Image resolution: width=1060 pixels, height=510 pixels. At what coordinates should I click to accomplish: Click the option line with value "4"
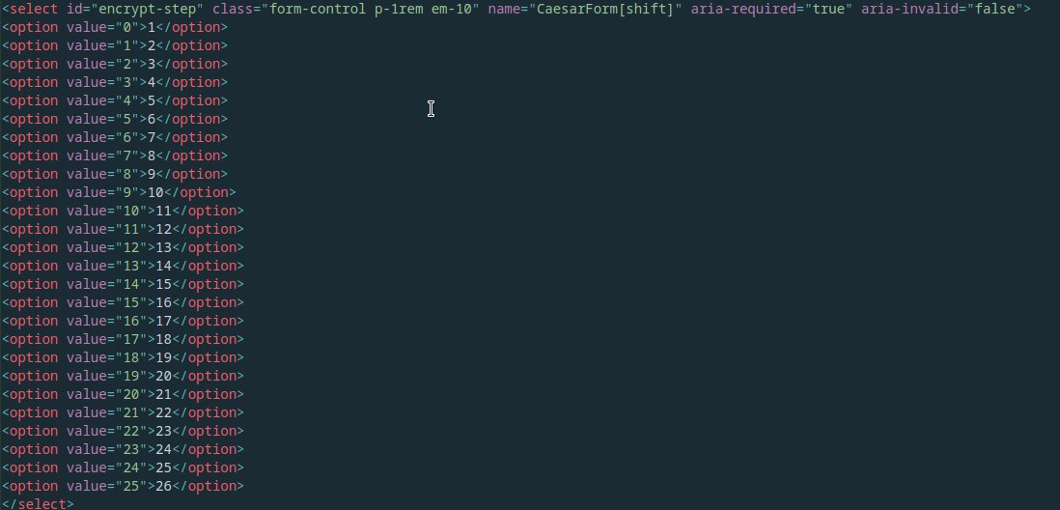coord(115,100)
